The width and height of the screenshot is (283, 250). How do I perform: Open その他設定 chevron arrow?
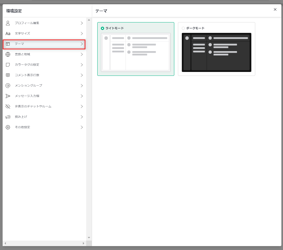tap(82, 127)
